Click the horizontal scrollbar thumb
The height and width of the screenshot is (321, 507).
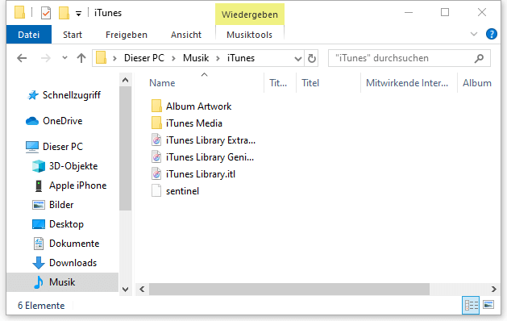click(x=289, y=289)
